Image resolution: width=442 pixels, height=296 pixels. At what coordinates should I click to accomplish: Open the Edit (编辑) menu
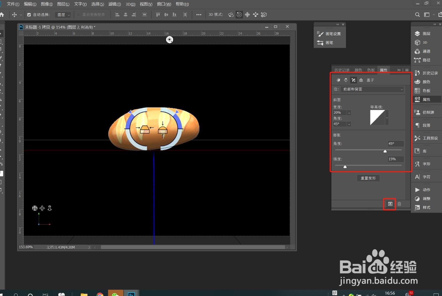point(30,4)
